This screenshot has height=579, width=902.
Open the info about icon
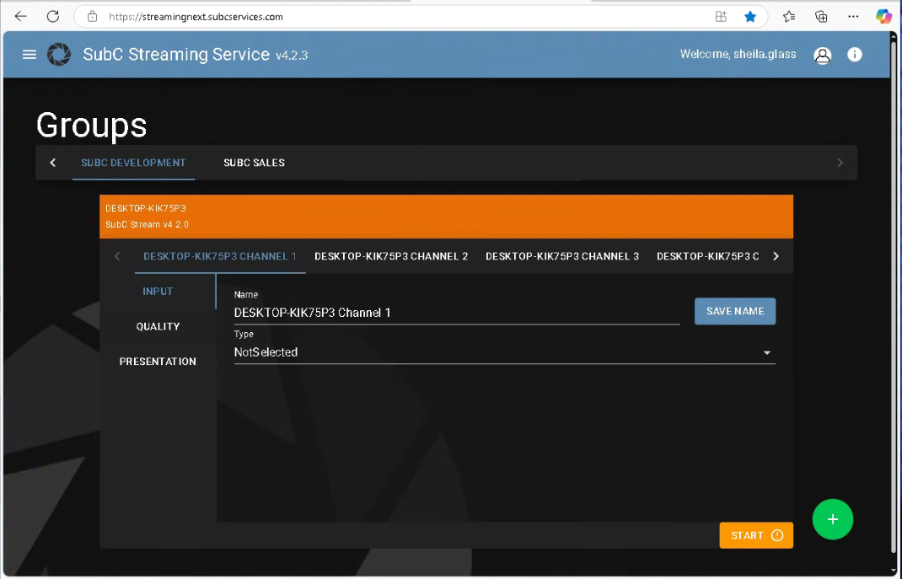[x=855, y=55]
